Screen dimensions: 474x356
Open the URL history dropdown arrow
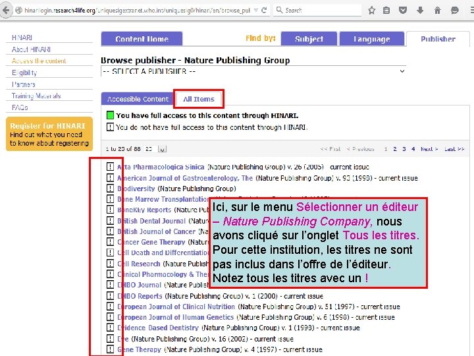coord(256,11)
